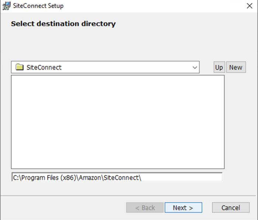Close the SiteConnect Setup window

click(249, 6)
